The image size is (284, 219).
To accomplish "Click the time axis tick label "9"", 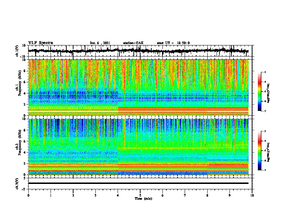I will click(x=229, y=195).
